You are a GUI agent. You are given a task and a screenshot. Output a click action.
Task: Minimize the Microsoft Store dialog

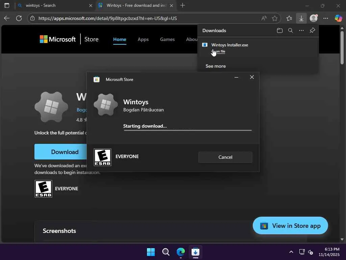[x=236, y=77]
